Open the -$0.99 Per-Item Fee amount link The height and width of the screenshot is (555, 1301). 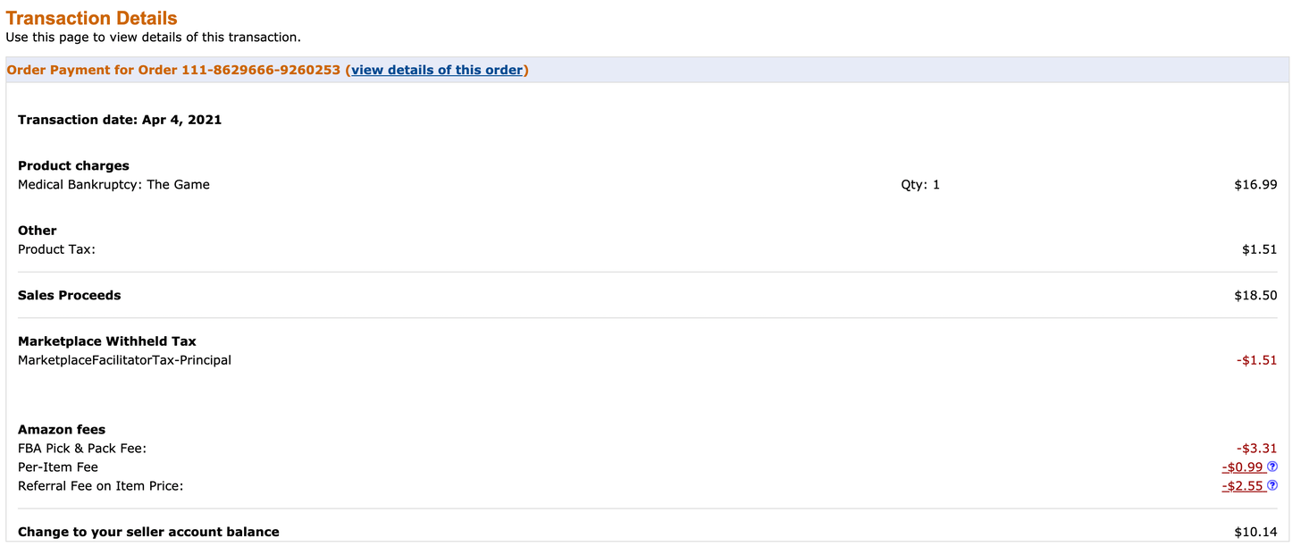1244,467
